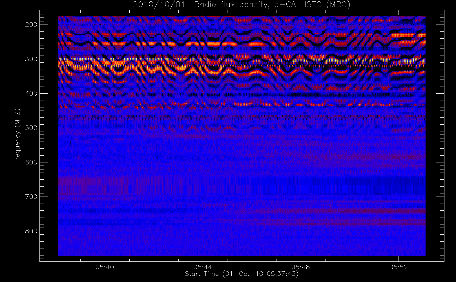Click the 05:52 time tick label
The width and height of the screenshot is (456, 282).
[x=399, y=267]
